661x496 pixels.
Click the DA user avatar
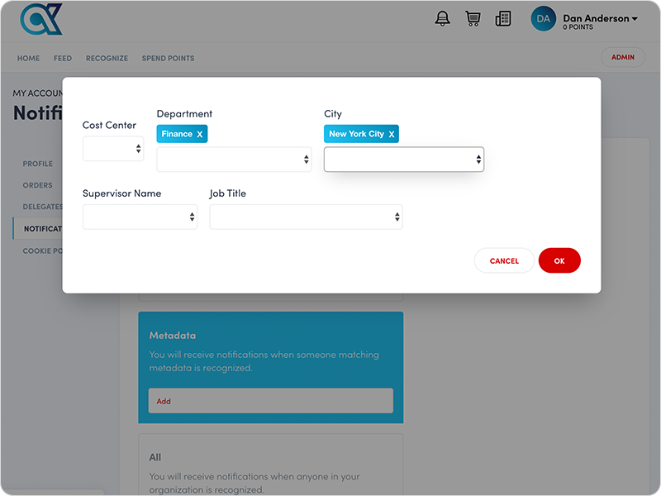coord(544,18)
